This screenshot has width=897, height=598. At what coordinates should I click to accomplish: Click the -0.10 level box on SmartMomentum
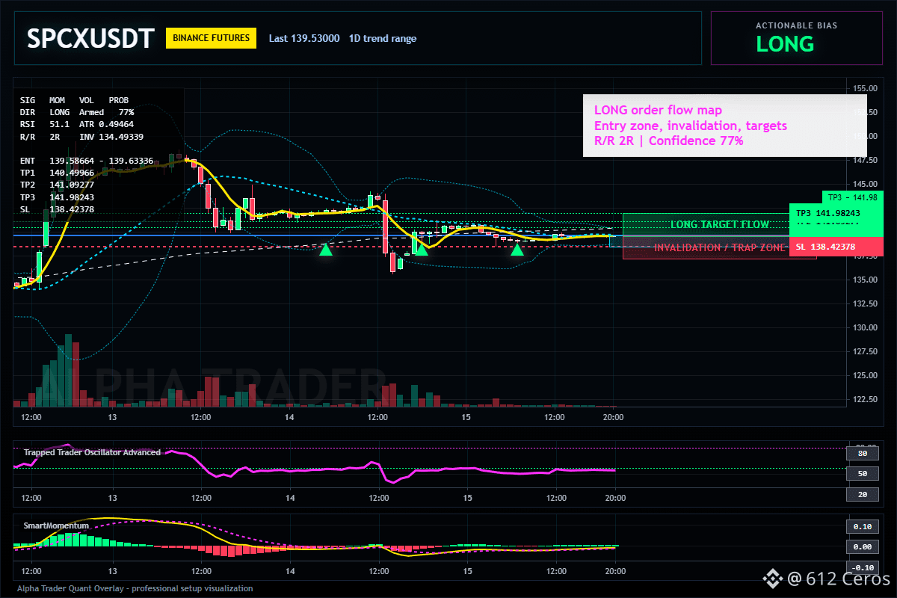(862, 567)
